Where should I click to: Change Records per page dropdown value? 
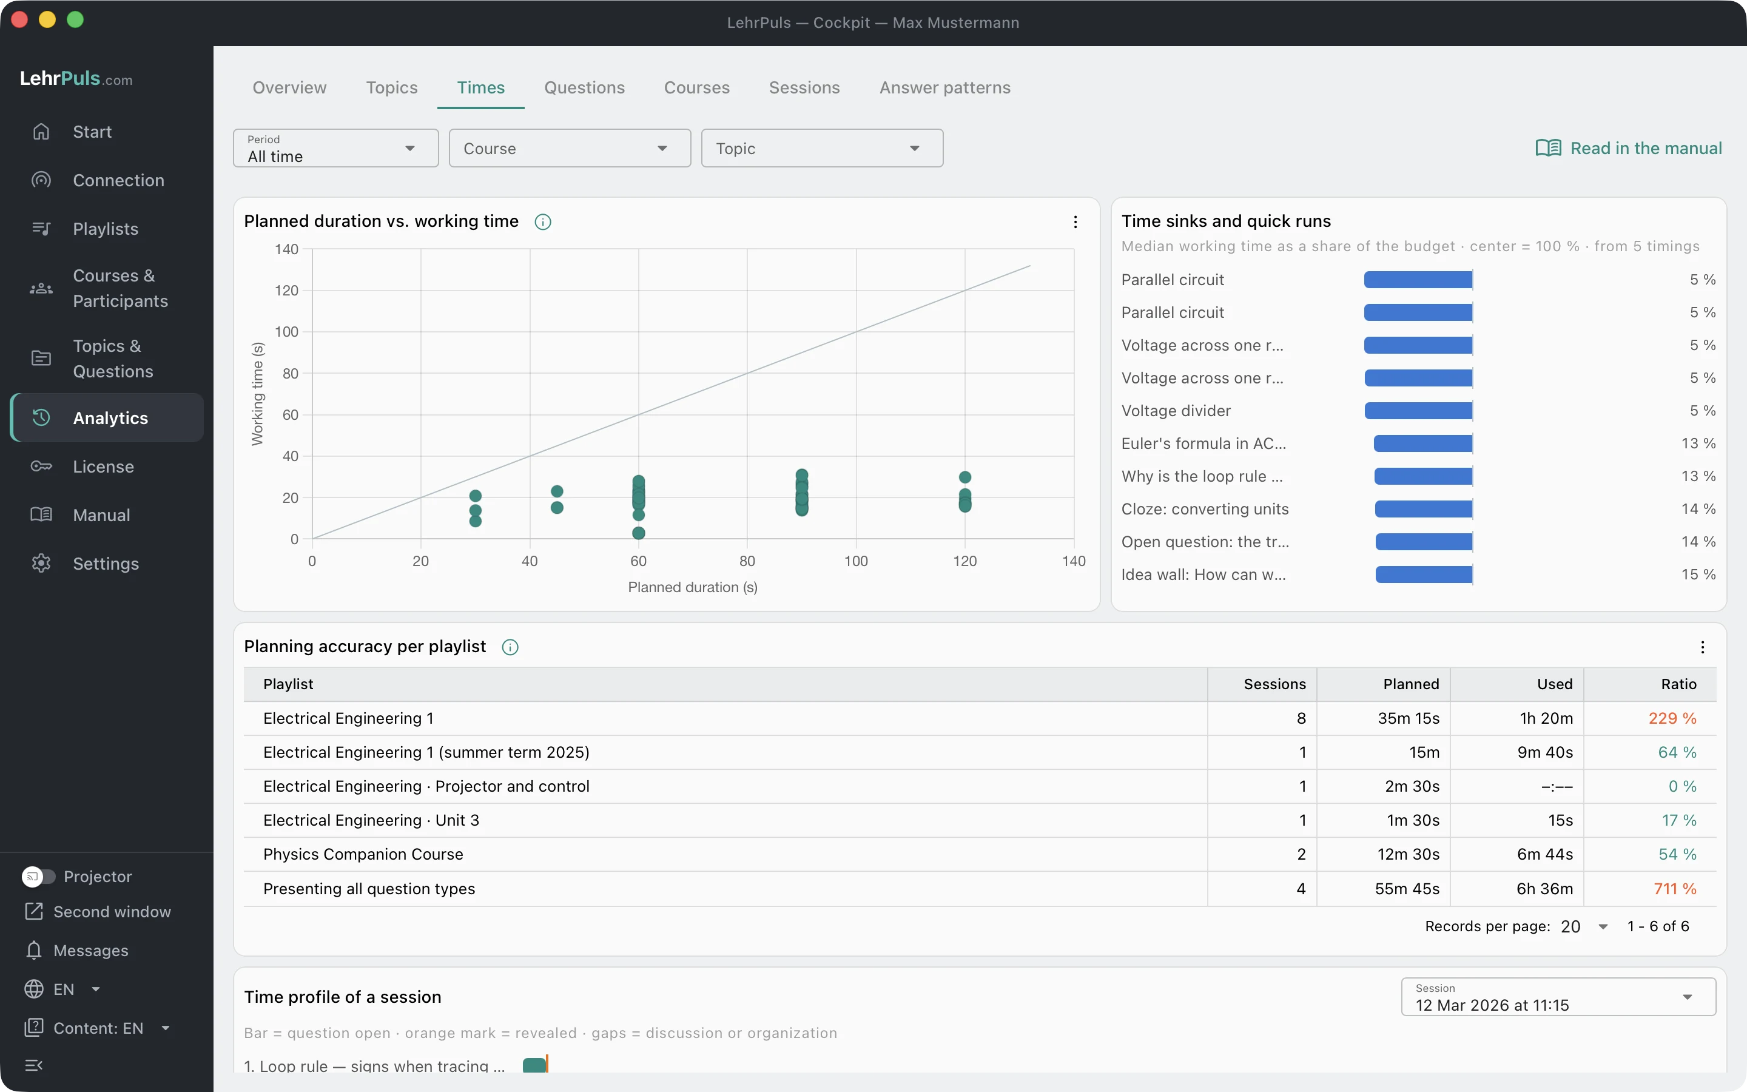pos(1584,926)
